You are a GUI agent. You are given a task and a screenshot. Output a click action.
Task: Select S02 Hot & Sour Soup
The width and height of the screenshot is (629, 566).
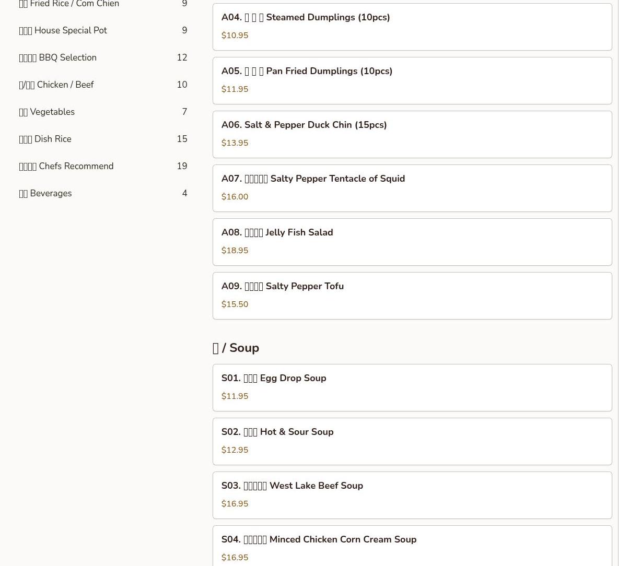[412, 441]
